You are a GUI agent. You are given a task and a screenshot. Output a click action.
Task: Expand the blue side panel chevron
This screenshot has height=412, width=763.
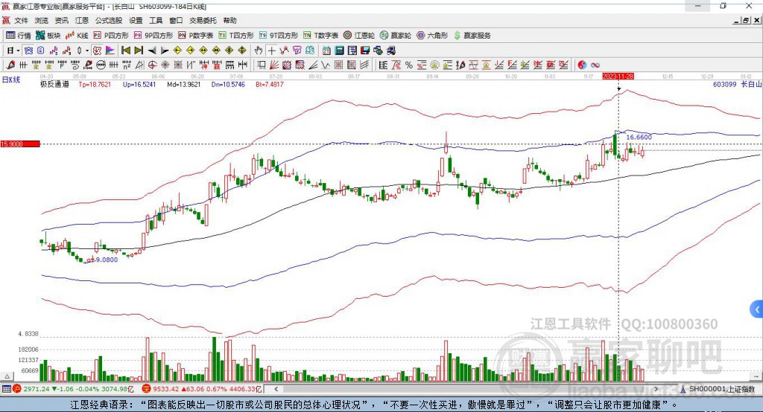[757, 309]
